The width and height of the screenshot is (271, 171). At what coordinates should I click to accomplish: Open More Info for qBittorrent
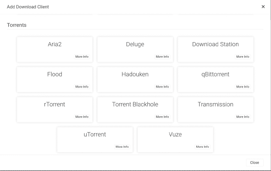click(x=243, y=87)
